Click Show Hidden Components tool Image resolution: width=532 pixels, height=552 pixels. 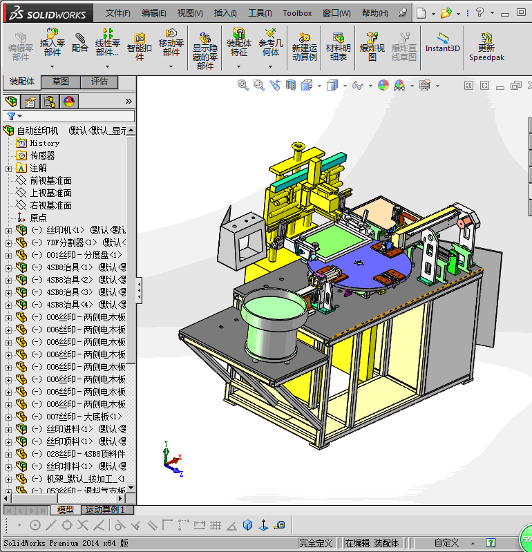point(205,50)
